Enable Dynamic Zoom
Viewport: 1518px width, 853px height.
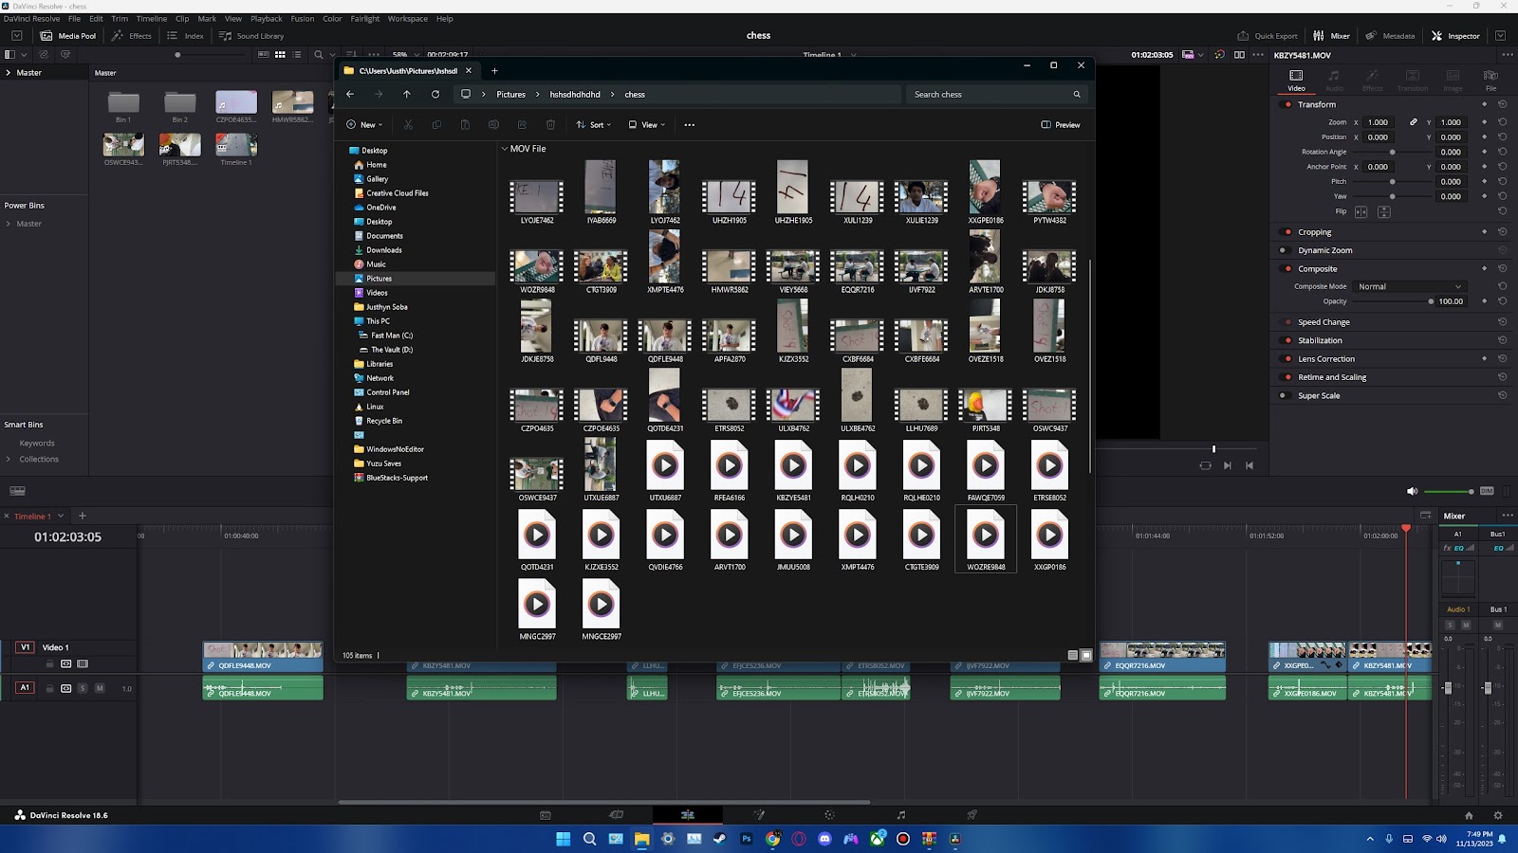1284,250
